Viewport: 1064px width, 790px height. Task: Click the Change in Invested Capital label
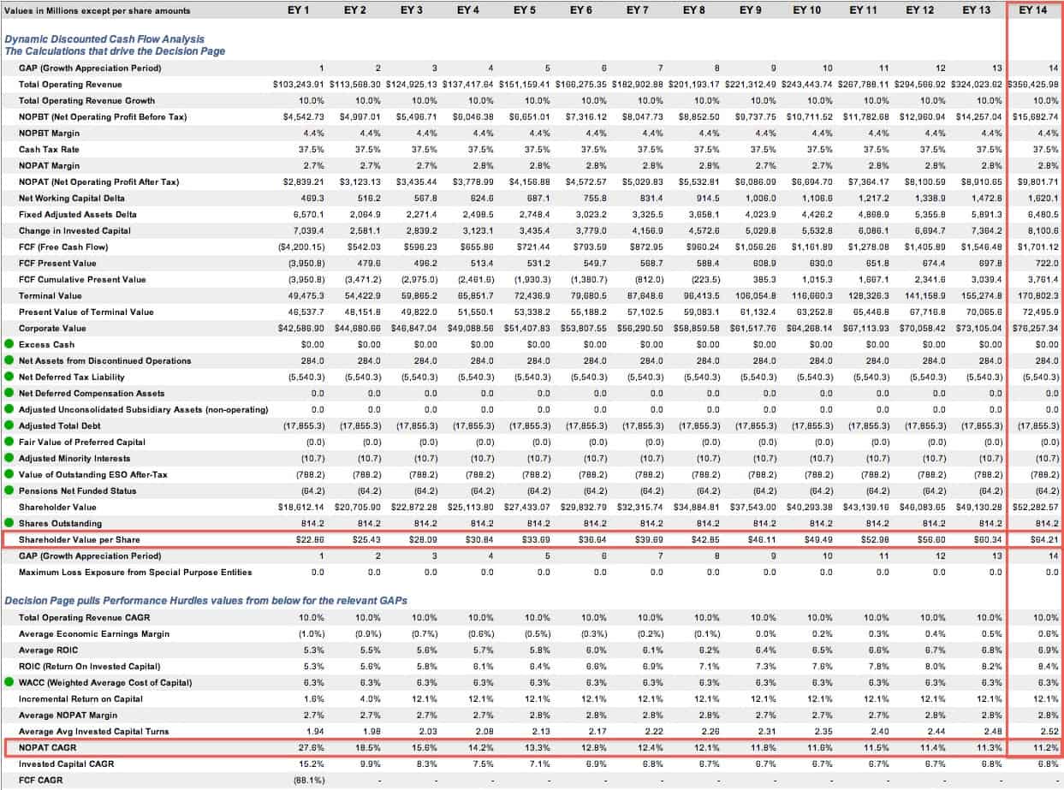coord(74,230)
